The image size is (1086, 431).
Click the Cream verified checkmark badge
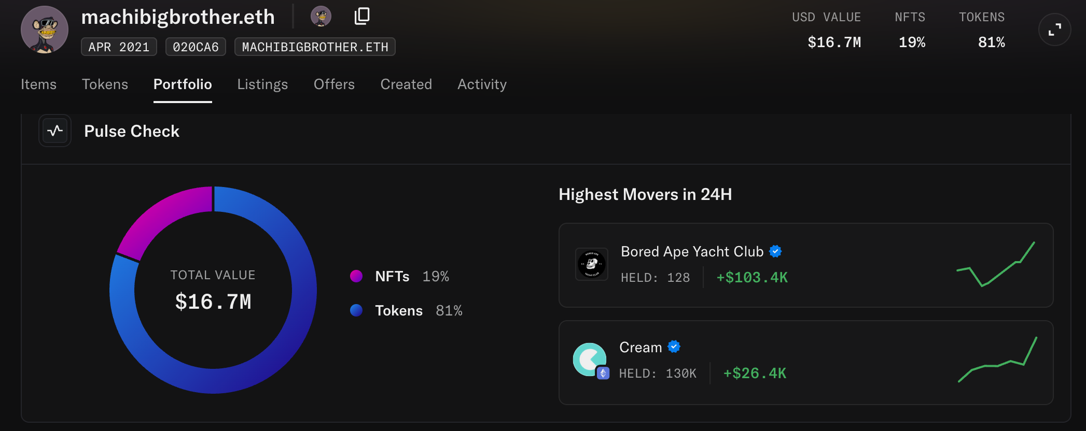(x=674, y=347)
